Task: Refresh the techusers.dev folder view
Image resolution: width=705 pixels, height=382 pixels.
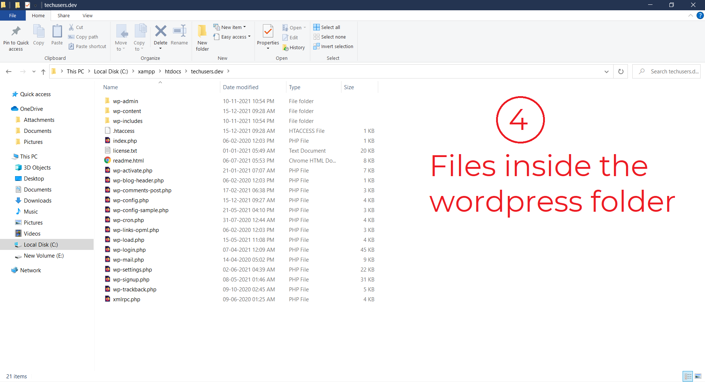Action: pyautogui.click(x=621, y=72)
